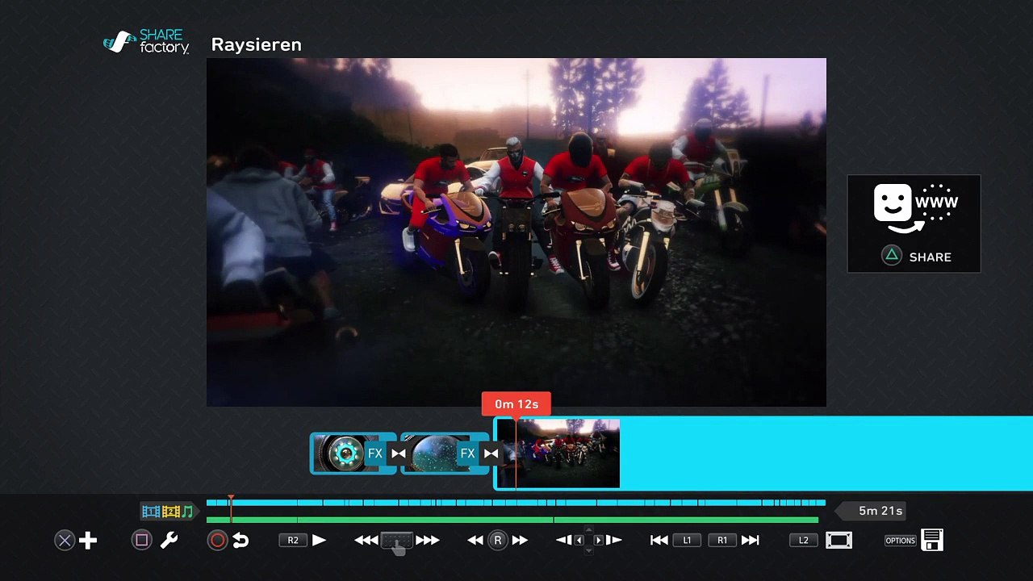Click the plus Add icon
The height and width of the screenshot is (581, 1033).
point(88,541)
